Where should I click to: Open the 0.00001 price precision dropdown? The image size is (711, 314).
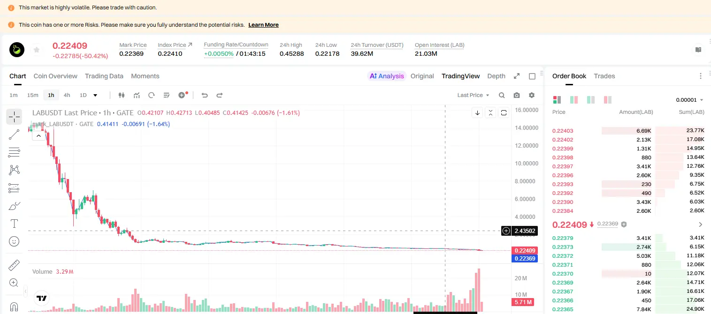[689, 100]
